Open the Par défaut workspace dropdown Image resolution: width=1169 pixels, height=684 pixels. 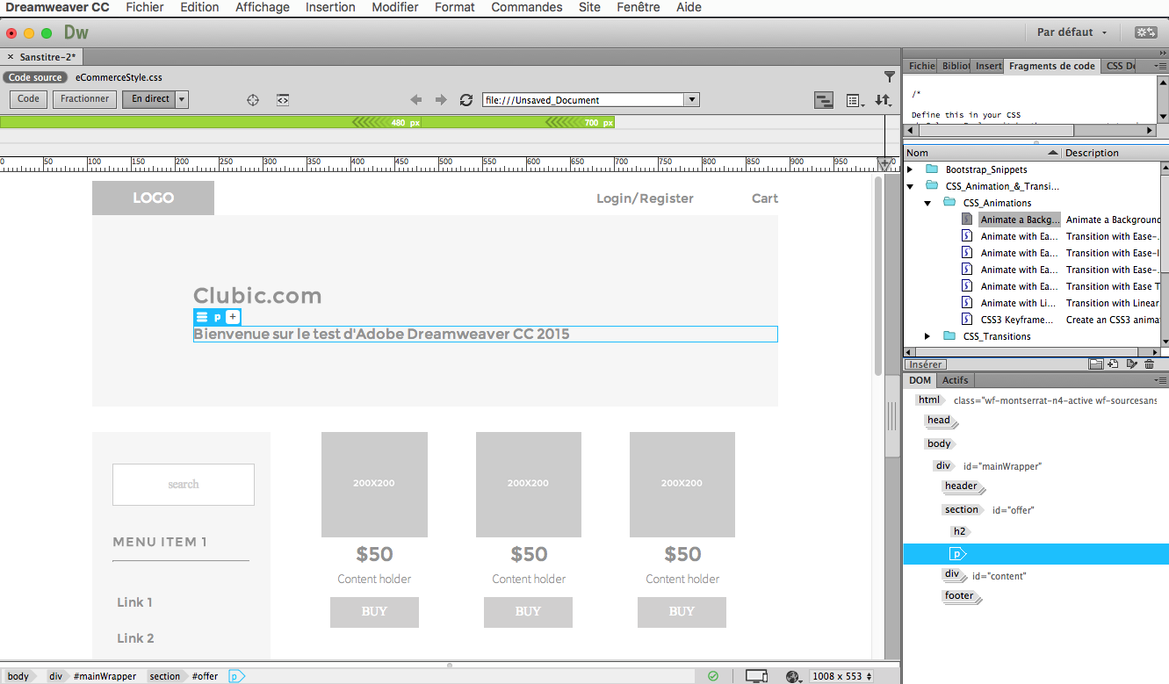pos(1072,32)
